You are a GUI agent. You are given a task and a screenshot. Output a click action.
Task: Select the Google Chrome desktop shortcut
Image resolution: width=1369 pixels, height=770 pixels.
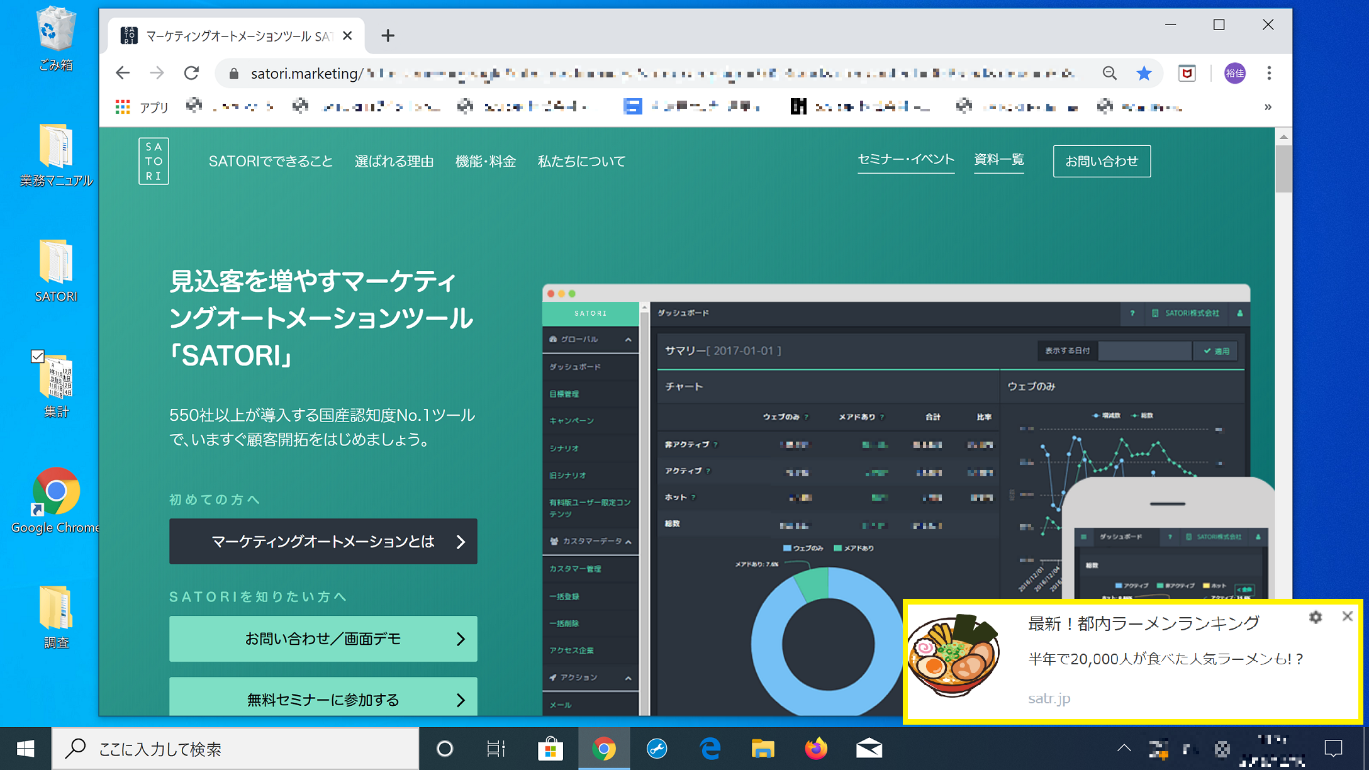click(56, 501)
